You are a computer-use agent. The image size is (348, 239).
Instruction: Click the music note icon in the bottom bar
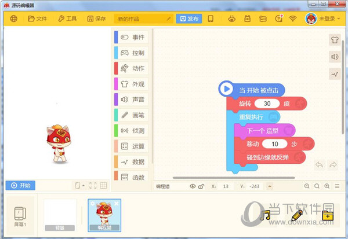(x=266, y=215)
